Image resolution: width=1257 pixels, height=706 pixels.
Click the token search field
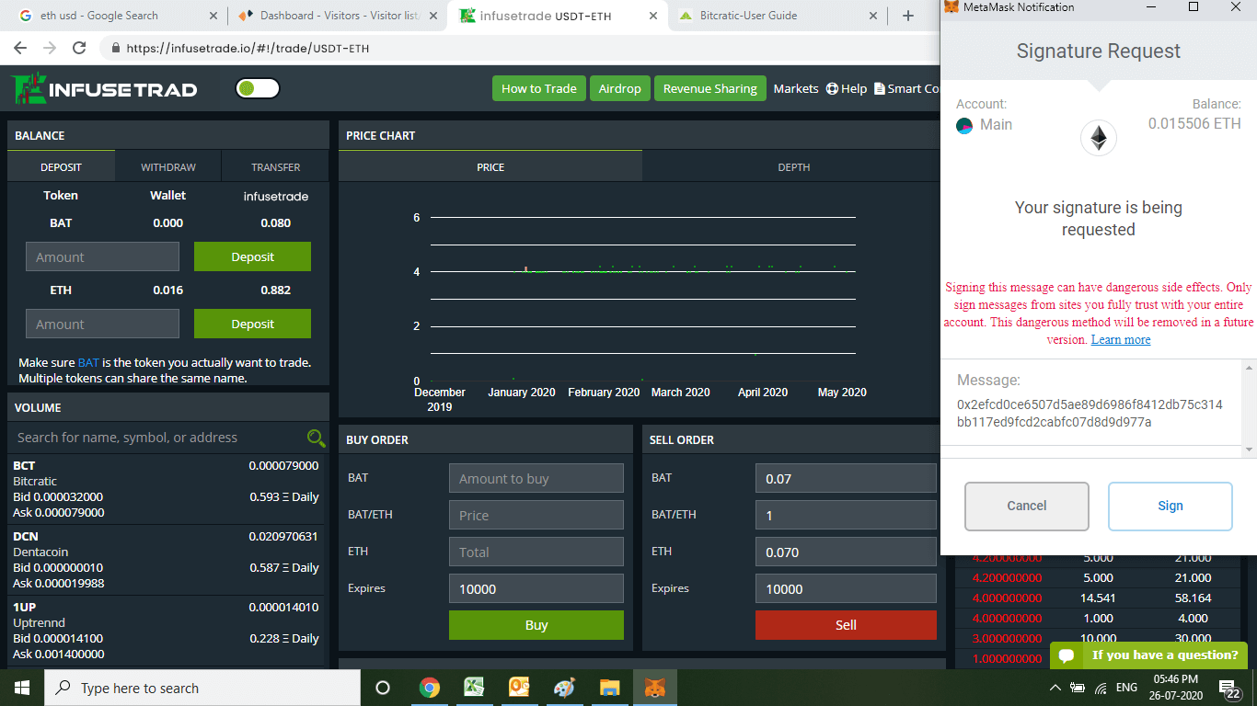156,438
